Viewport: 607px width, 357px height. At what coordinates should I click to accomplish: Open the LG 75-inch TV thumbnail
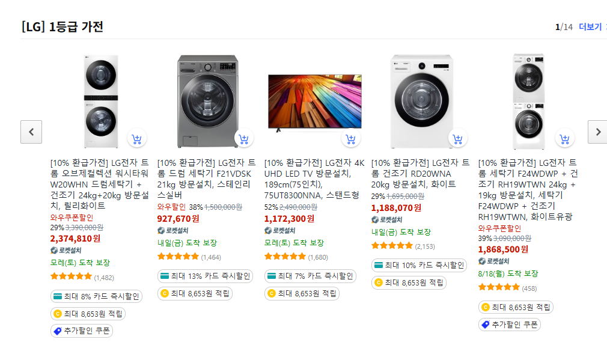pos(314,101)
